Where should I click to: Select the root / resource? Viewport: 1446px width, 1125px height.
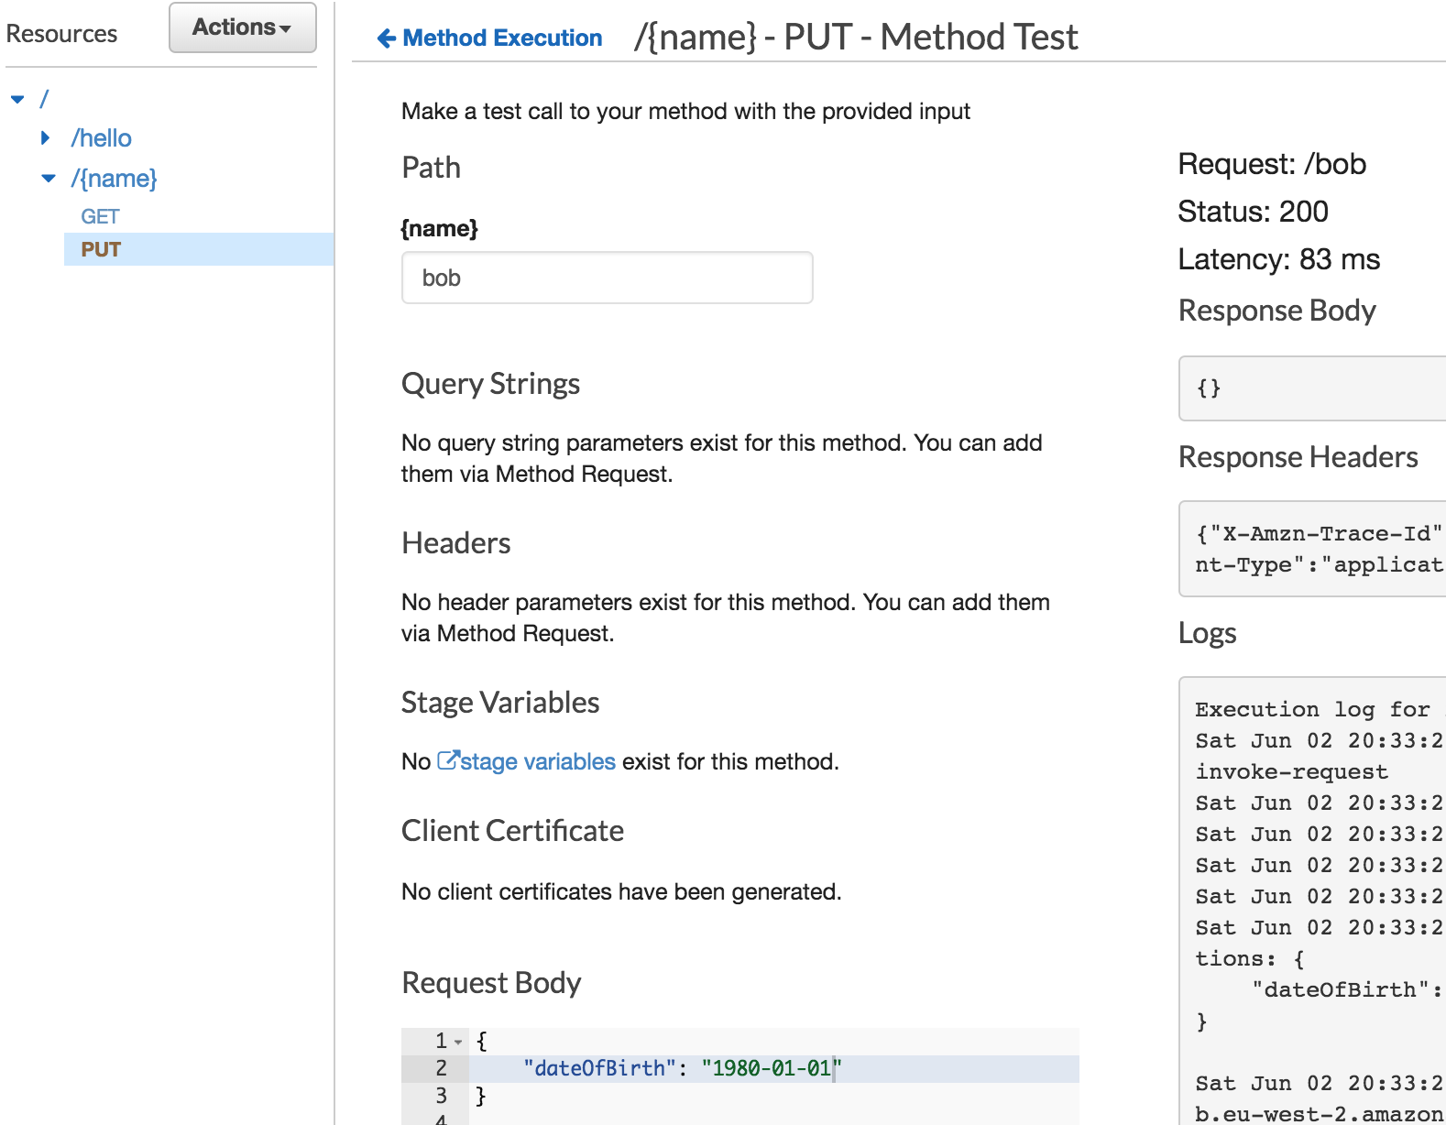[44, 99]
